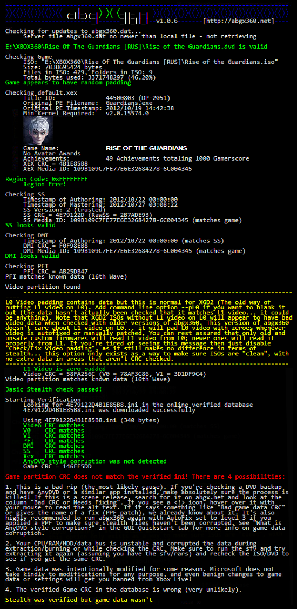Click the 'Xex CRC matches' row
The height and width of the screenshot is (609, 297).
[x=53, y=456]
